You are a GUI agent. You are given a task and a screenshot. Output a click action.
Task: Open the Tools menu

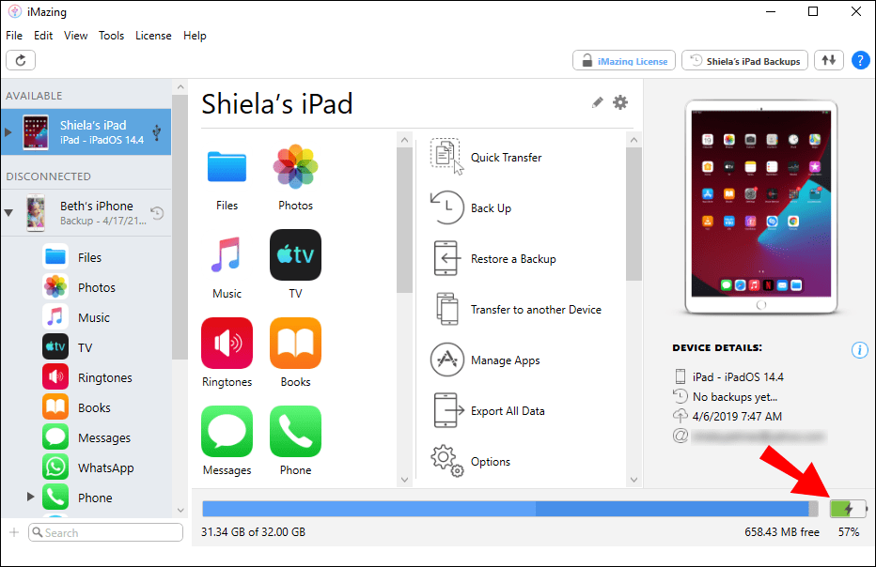pos(111,36)
